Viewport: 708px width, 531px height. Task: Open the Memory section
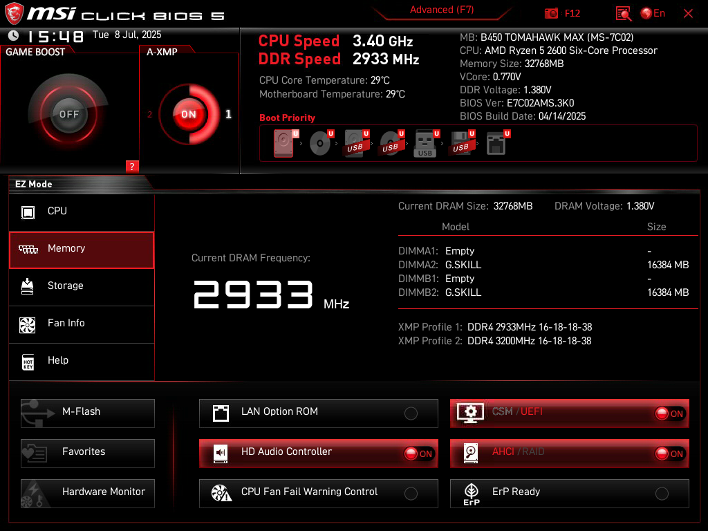pos(82,250)
